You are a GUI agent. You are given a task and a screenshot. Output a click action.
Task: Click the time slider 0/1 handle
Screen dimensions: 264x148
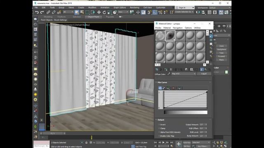click(x=53, y=134)
